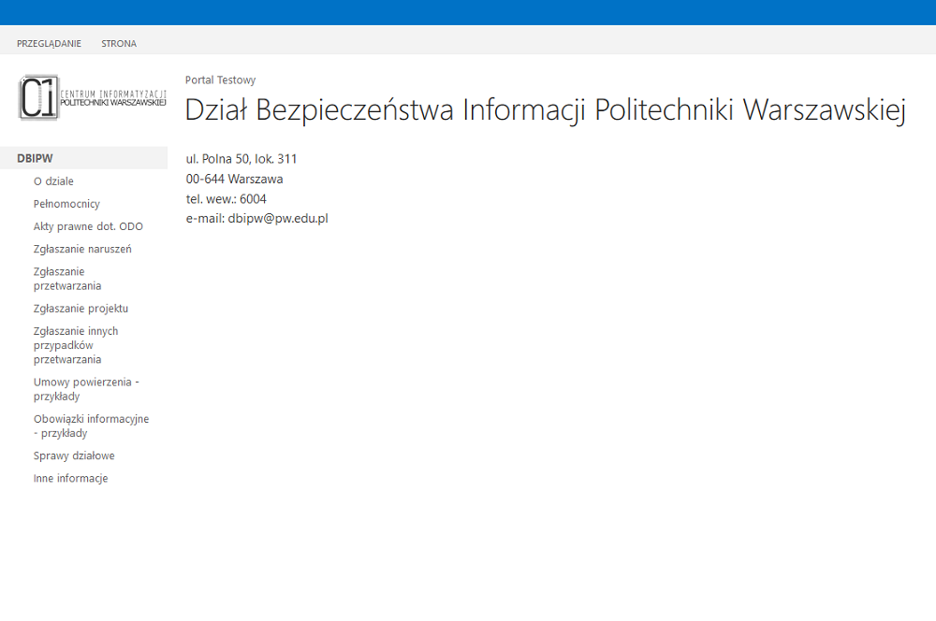
Task: Click the Dział Bezpieczeństwa Informacji page title
Action: [x=545, y=109]
